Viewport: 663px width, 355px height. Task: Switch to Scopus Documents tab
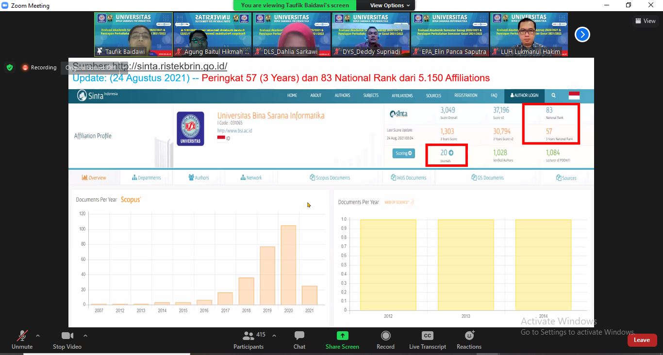tap(330, 177)
